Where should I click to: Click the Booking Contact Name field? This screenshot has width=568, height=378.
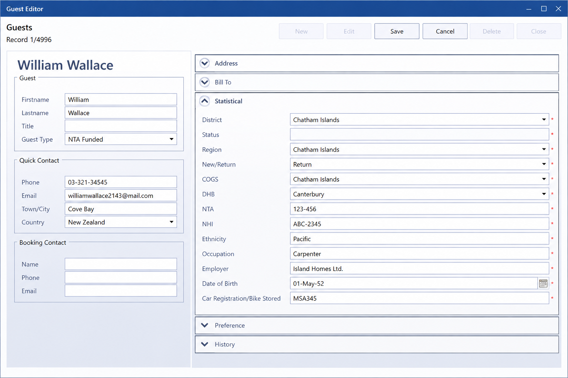[121, 264]
